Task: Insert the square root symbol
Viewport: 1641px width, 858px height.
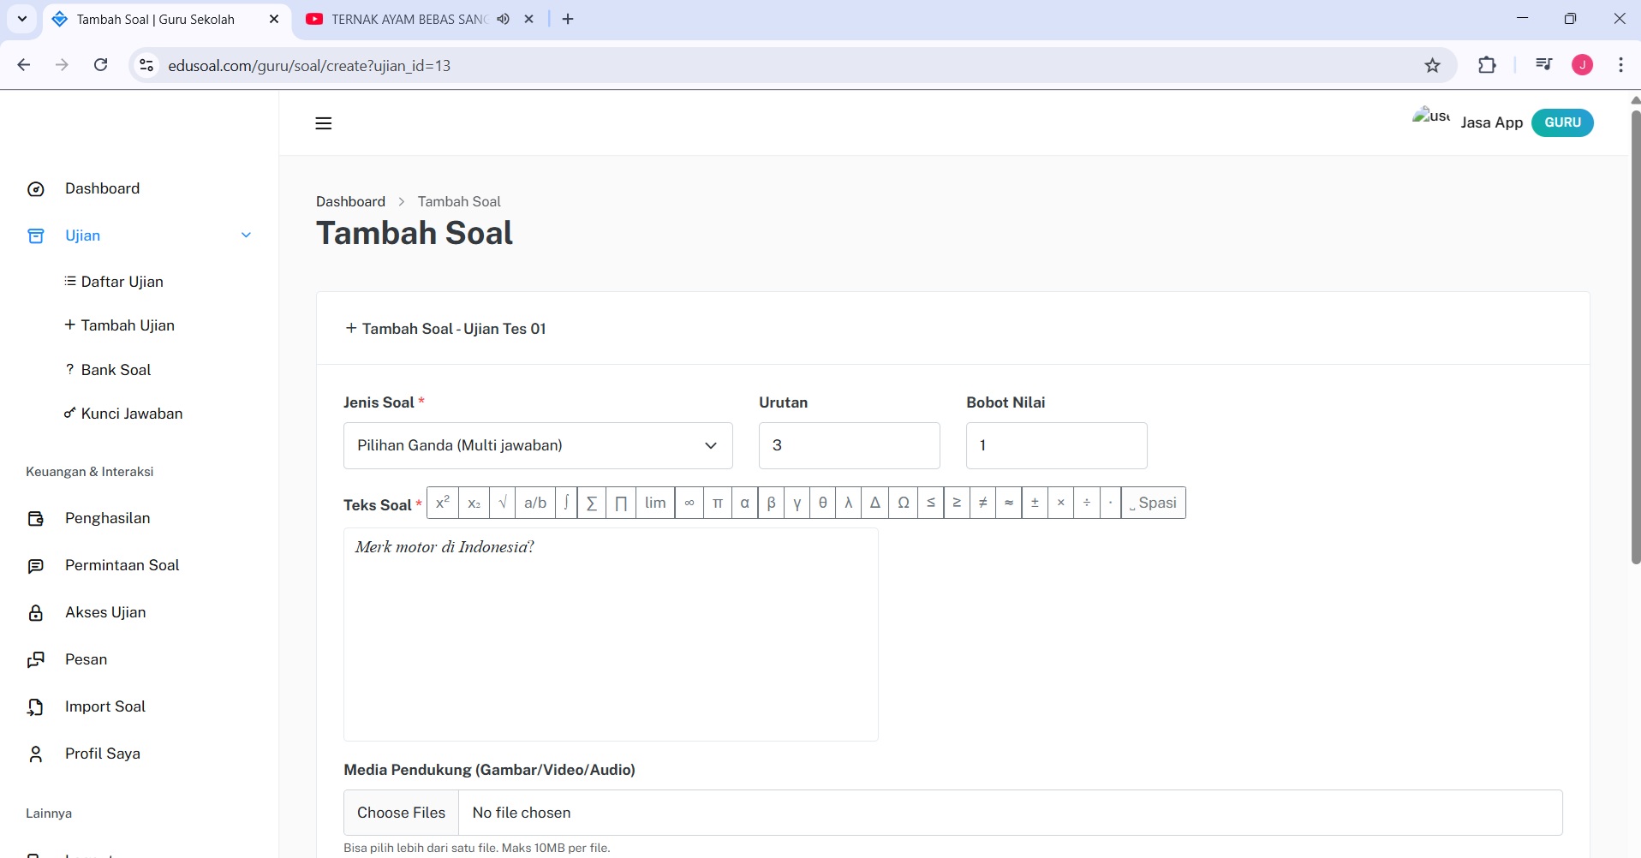Action: (503, 503)
